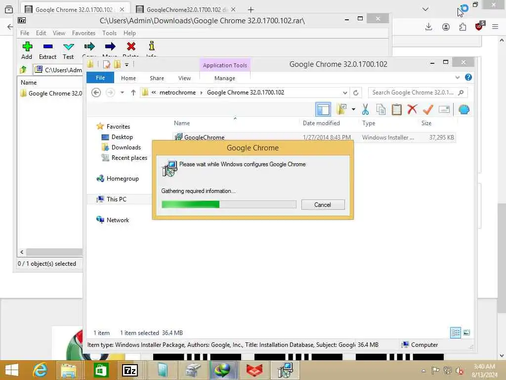The width and height of the screenshot is (506, 380).
Task: Click the 7-Zip Info icon
Action: pos(152,46)
